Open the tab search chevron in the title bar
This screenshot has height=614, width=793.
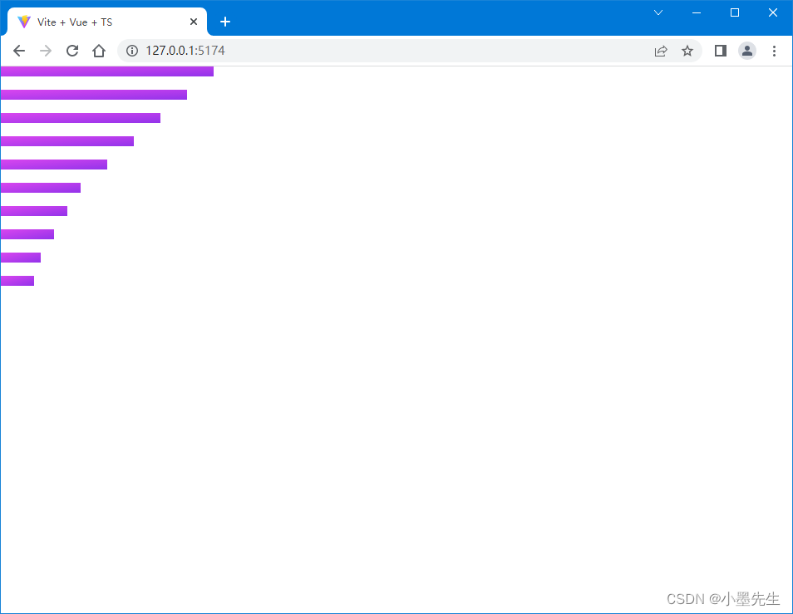coord(658,12)
